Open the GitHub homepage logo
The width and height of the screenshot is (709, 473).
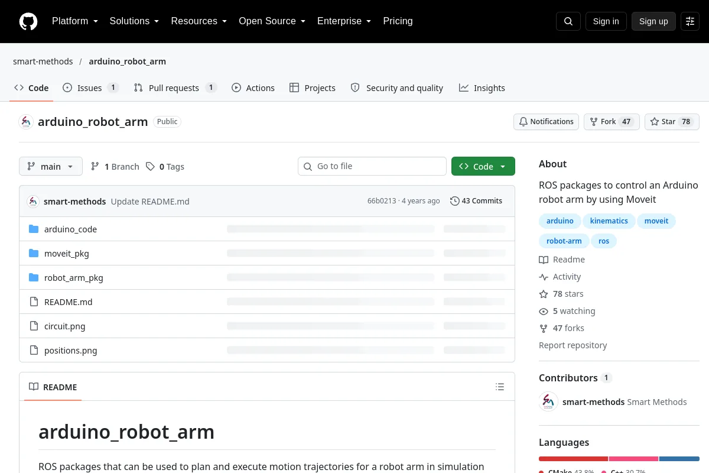28,21
